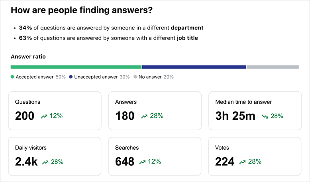Open the Median time to answer card
This screenshot has height=182, width=310.
point(255,111)
